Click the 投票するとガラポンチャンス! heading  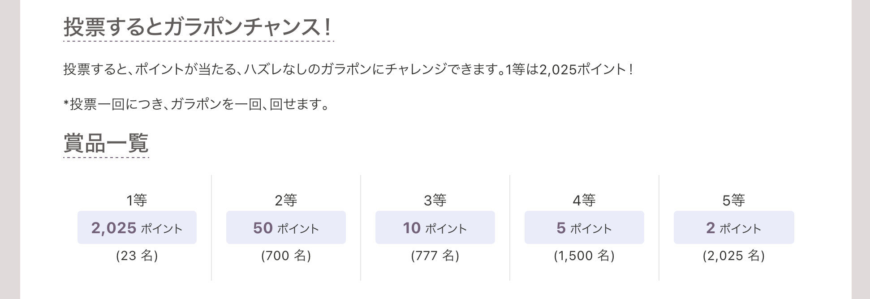pos(198,27)
